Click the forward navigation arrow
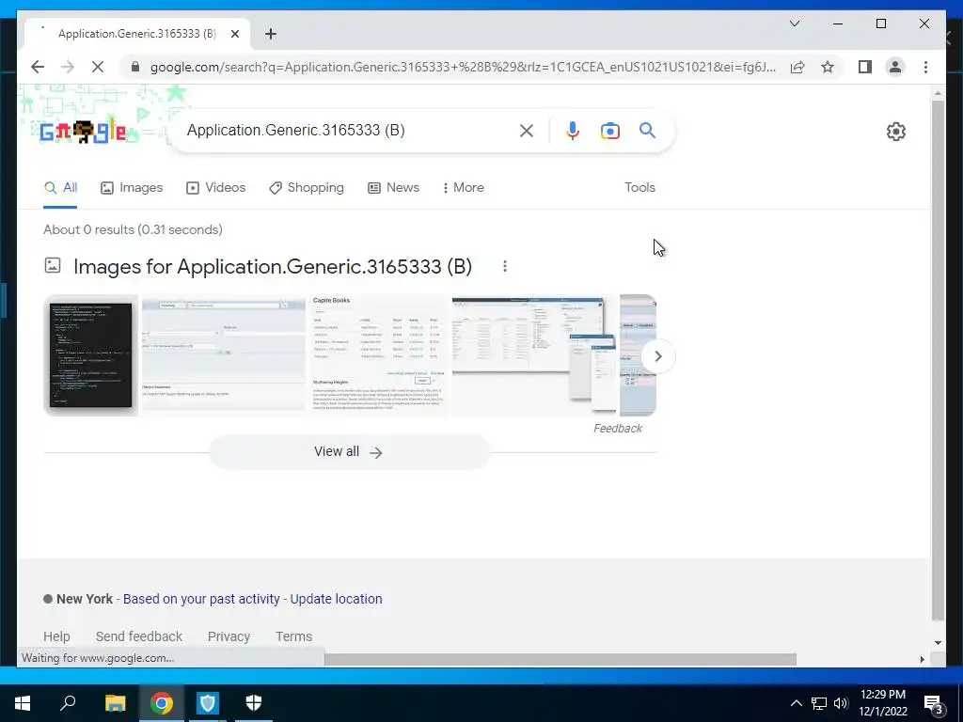This screenshot has height=722, width=963. coord(68,67)
